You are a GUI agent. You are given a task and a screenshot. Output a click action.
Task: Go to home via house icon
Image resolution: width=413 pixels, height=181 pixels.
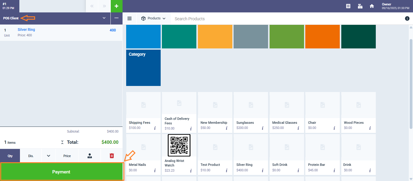point(372,6)
